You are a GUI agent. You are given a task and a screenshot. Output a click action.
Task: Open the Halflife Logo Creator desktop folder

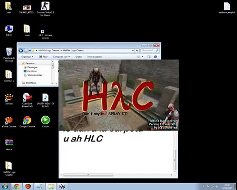tap(9, 168)
